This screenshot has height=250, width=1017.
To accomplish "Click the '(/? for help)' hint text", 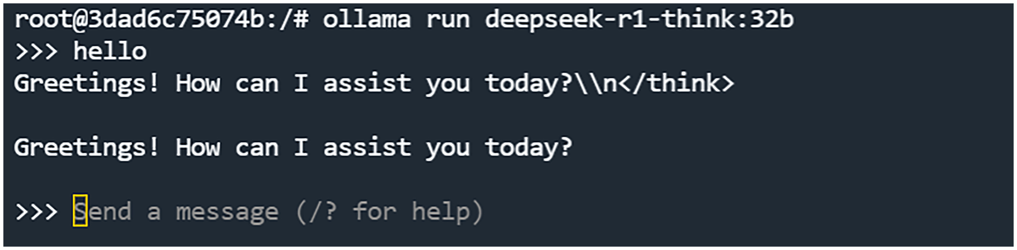I will [389, 212].
